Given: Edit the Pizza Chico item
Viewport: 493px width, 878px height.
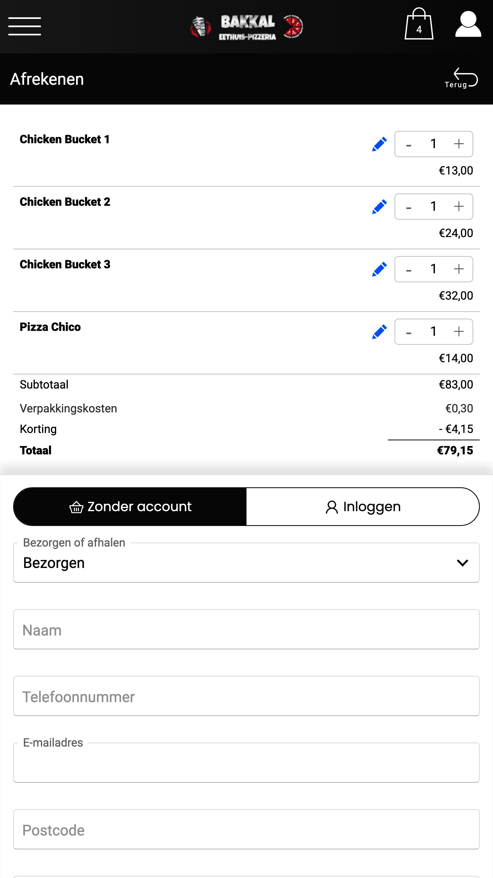Looking at the screenshot, I should click(x=379, y=332).
